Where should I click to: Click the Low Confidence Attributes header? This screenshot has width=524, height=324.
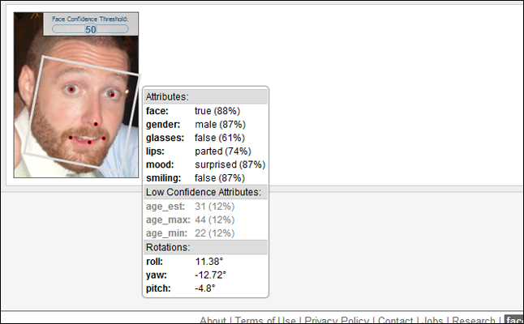point(205,192)
